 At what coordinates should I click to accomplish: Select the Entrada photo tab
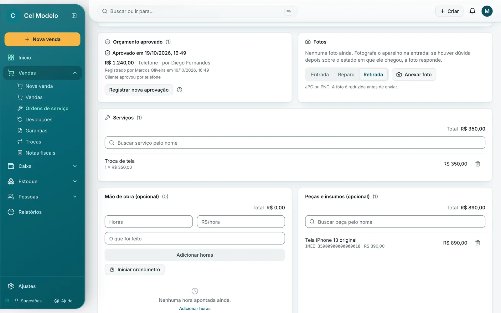(320, 74)
